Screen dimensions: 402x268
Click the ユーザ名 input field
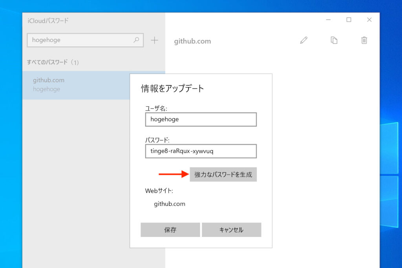tap(201, 119)
